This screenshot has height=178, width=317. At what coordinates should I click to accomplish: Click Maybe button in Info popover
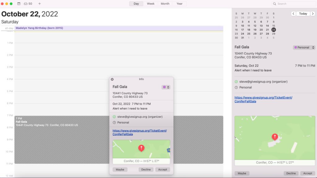coord(120,170)
